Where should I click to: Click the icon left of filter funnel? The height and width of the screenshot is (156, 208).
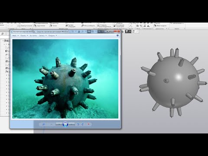pyautogui.click(x=123, y=31)
